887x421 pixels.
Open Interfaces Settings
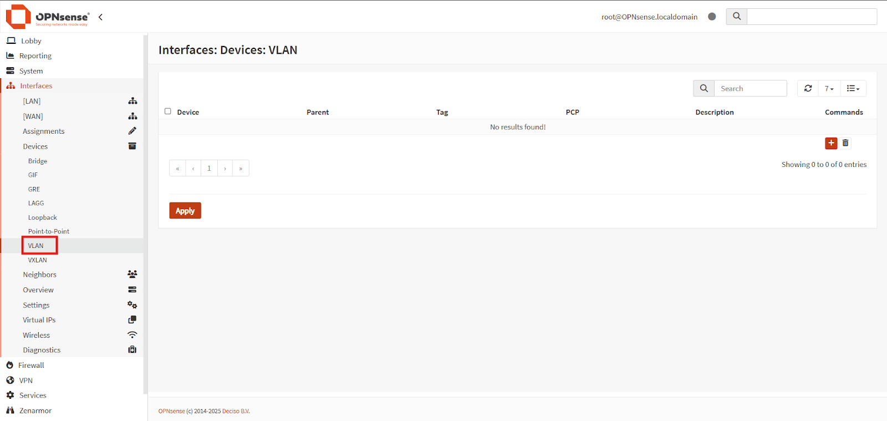click(x=36, y=305)
